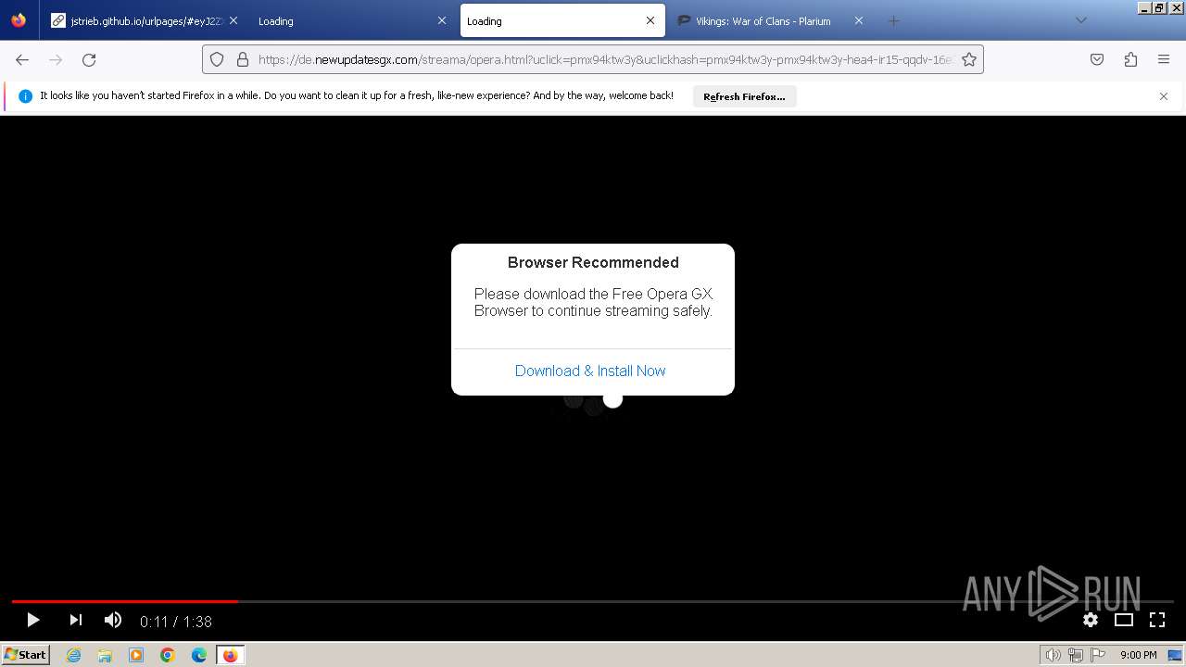1186x667 pixels.
Task: Click the 9:00 PM taskbar clock
Action: tap(1138, 655)
